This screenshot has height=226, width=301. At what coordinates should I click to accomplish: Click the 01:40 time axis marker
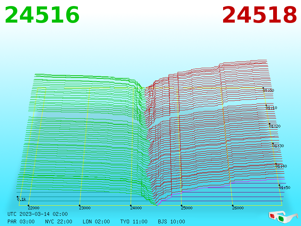coord(281,166)
